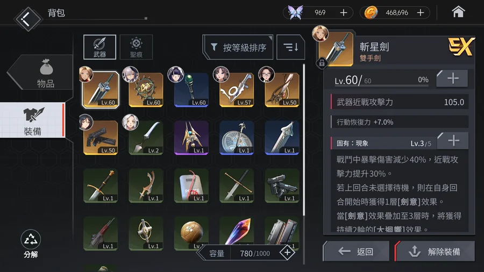Open the 按等級排序 filter dropdown
The height and width of the screenshot is (272, 484).
click(x=238, y=47)
